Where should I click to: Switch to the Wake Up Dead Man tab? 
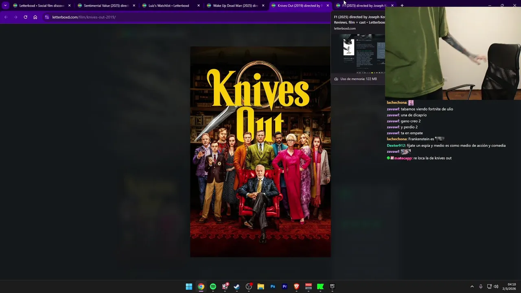[x=235, y=6]
